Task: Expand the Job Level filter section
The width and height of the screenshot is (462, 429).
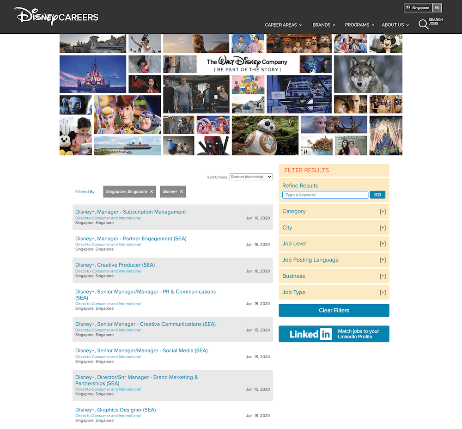Action: (x=383, y=244)
